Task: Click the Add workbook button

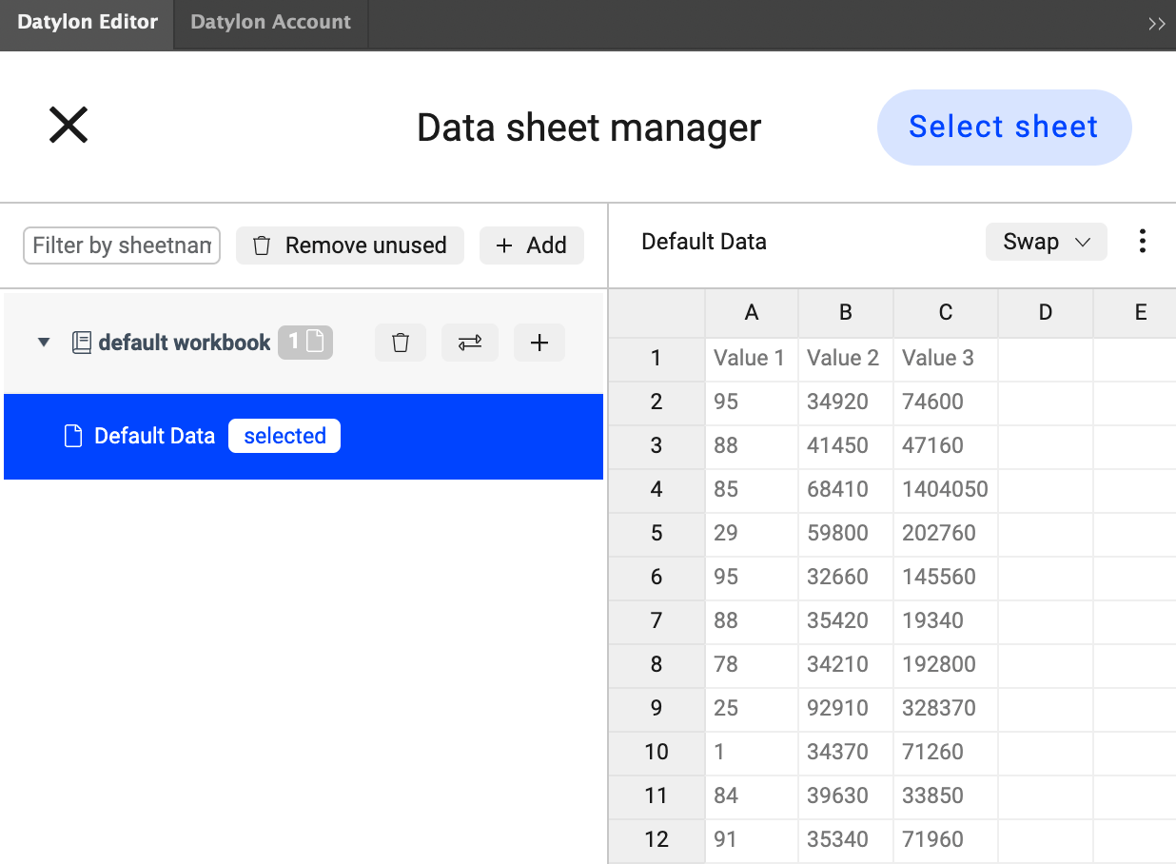Action: tap(532, 245)
